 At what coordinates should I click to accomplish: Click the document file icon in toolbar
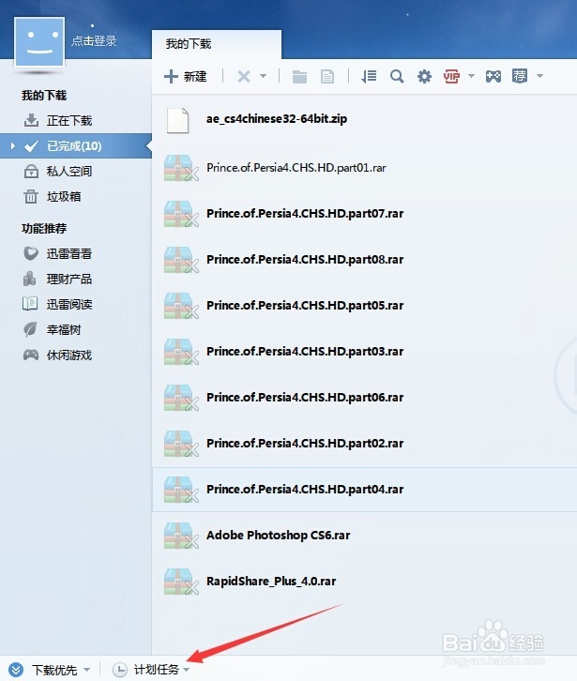tap(327, 77)
